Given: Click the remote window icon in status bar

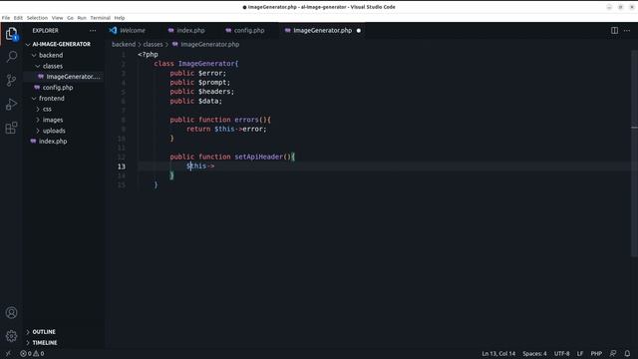Looking at the screenshot, I should point(8,354).
